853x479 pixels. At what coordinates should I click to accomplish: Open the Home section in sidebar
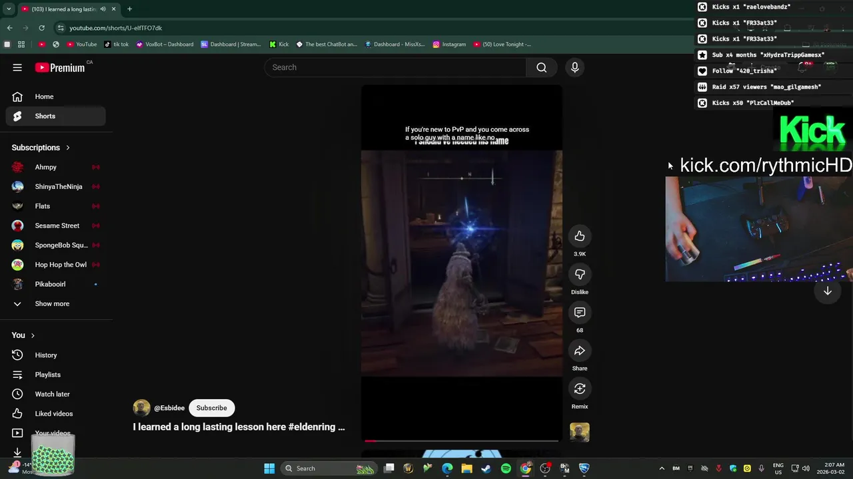[56, 96]
